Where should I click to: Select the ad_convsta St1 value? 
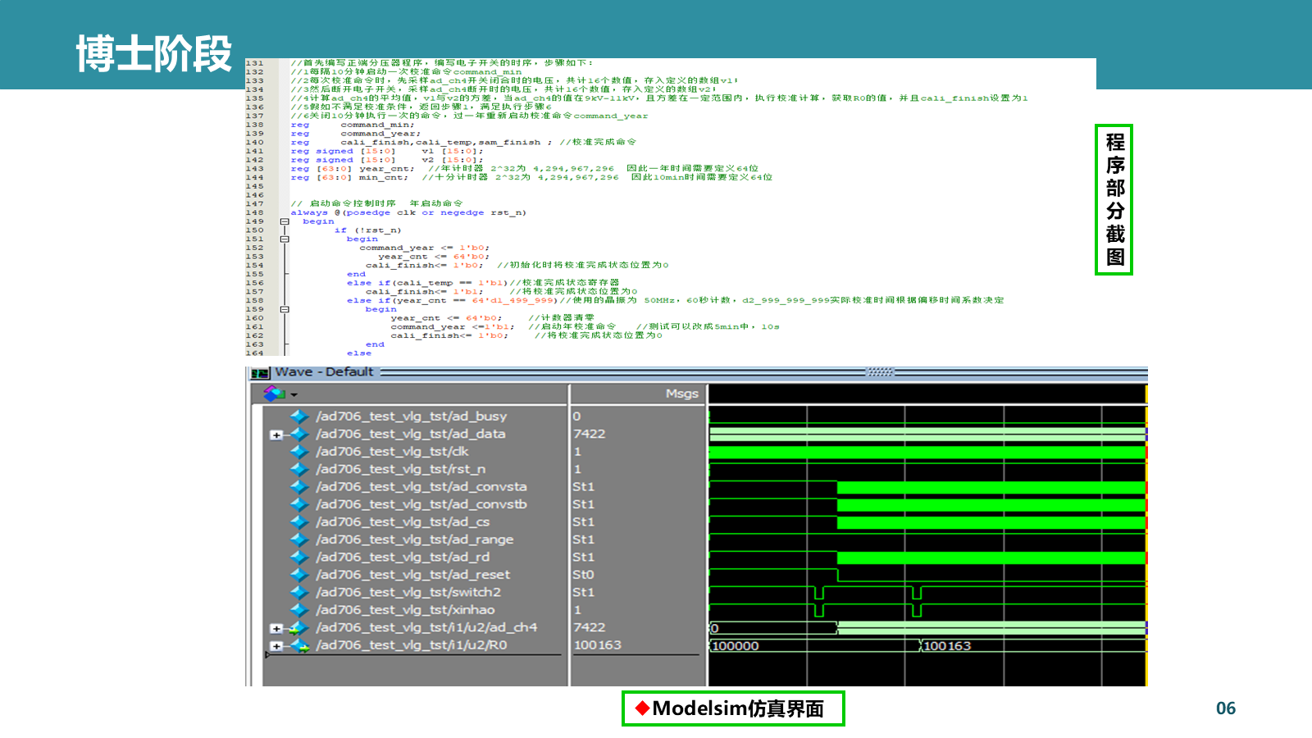[x=584, y=487]
